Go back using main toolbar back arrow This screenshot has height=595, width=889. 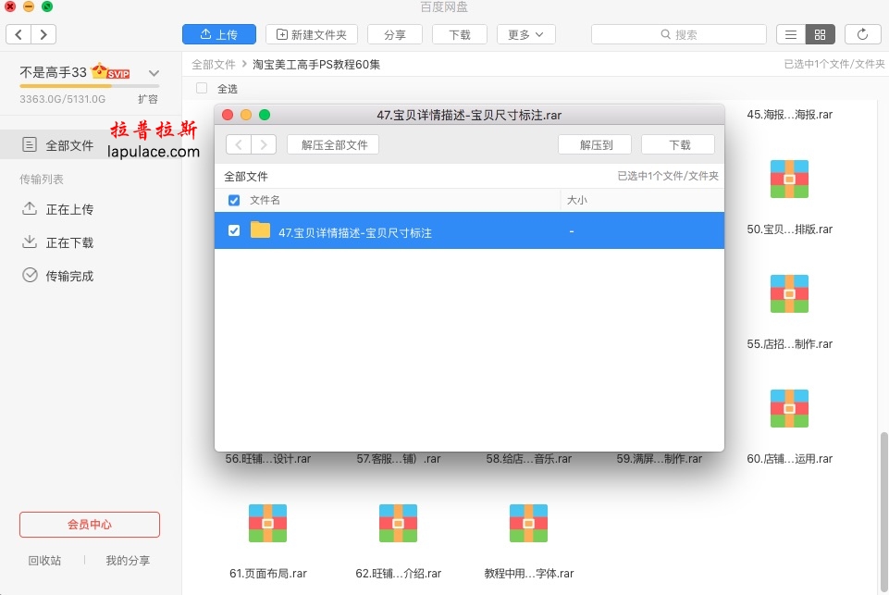(x=19, y=34)
